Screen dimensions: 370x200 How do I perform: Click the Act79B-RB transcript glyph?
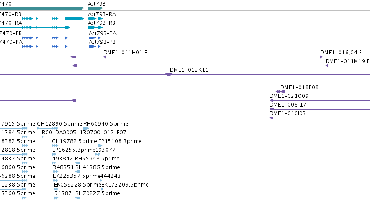pyautogui.click(x=95, y=27)
